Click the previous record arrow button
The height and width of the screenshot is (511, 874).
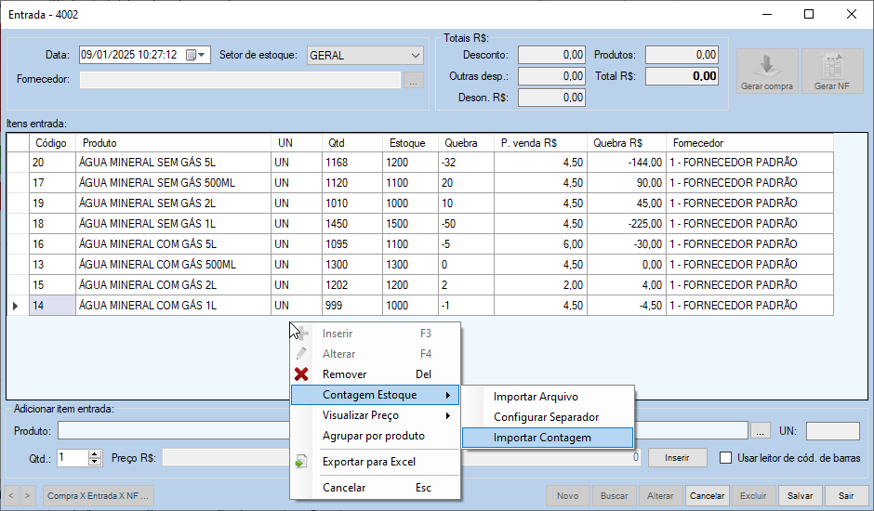coord(13,496)
